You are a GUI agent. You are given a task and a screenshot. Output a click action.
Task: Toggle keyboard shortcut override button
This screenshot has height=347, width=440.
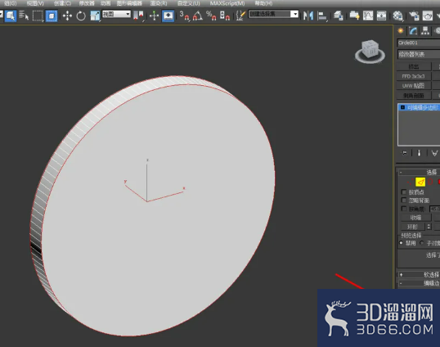[x=168, y=16]
